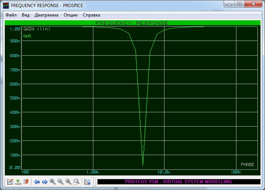Screen dimensions: 265x190
Task: Click the Proteus VSM status banner
Action: pos(179,182)
